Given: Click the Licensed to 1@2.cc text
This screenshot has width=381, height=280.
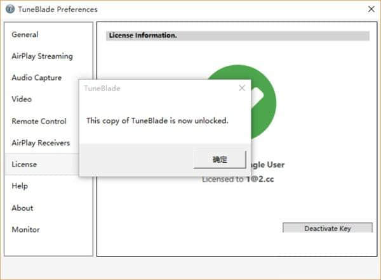Looking at the screenshot, I should (x=238, y=179).
